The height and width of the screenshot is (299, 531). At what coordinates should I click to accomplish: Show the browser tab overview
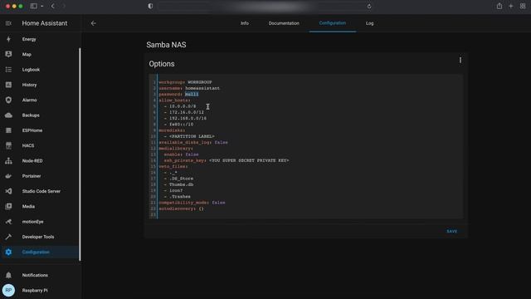(523, 6)
